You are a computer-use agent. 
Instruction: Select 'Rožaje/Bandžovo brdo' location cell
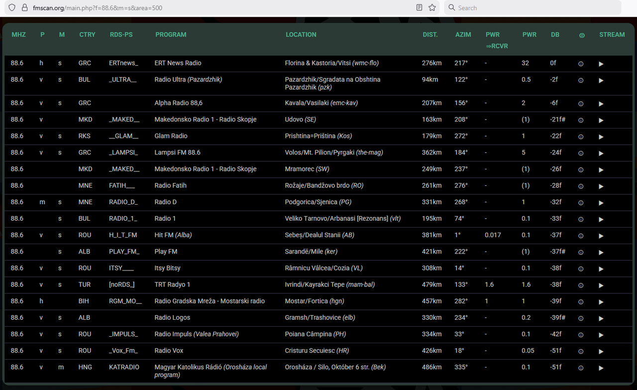coord(324,185)
